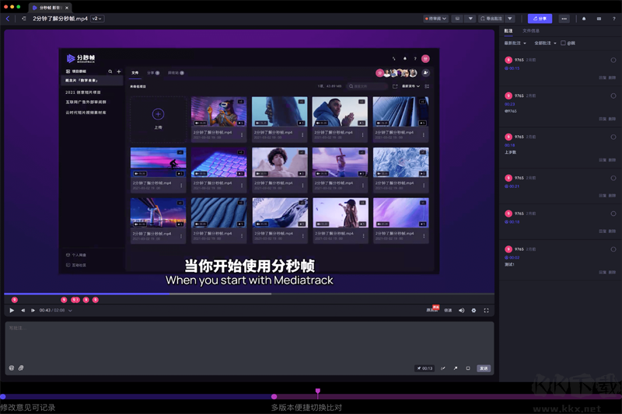Play the video in the player bar
The width and height of the screenshot is (622, 414).
coord(12,310)
